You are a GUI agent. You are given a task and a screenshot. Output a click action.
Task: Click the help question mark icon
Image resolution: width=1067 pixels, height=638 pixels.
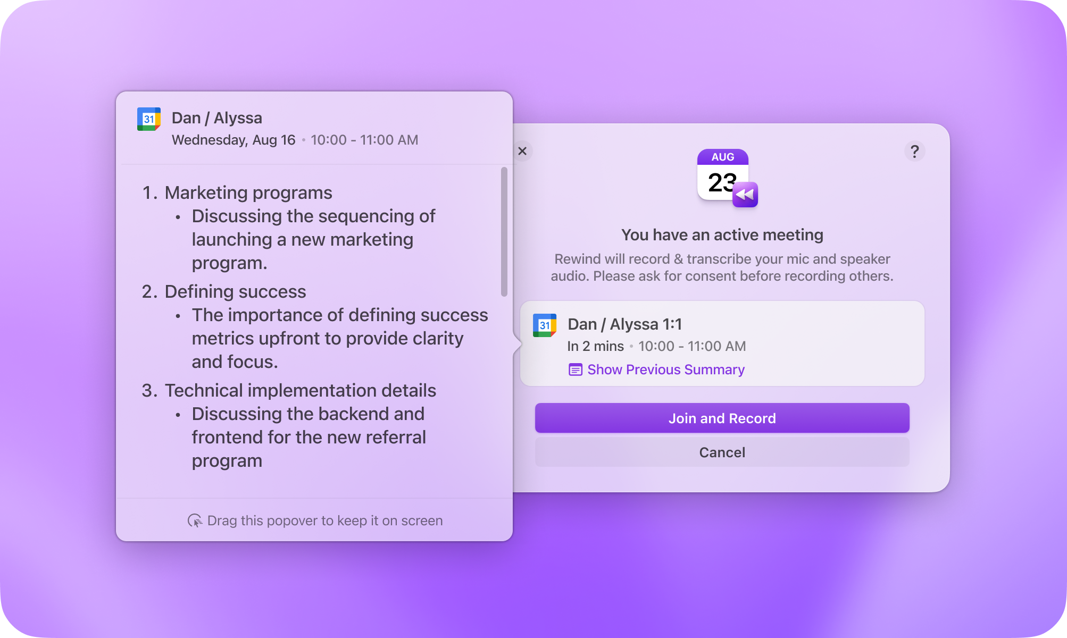point(914,152)
